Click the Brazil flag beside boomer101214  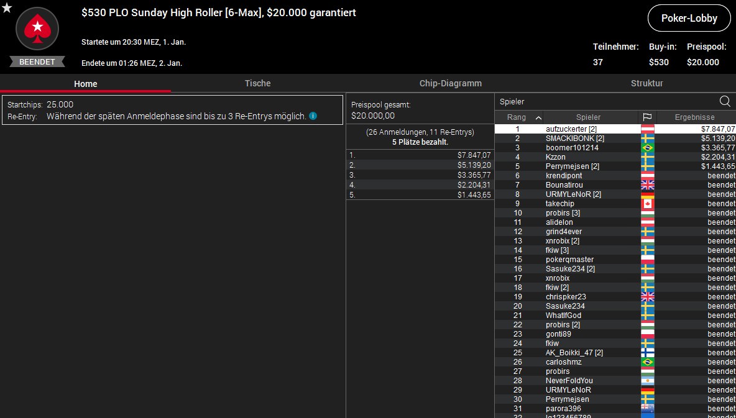(x=647, y=148)
